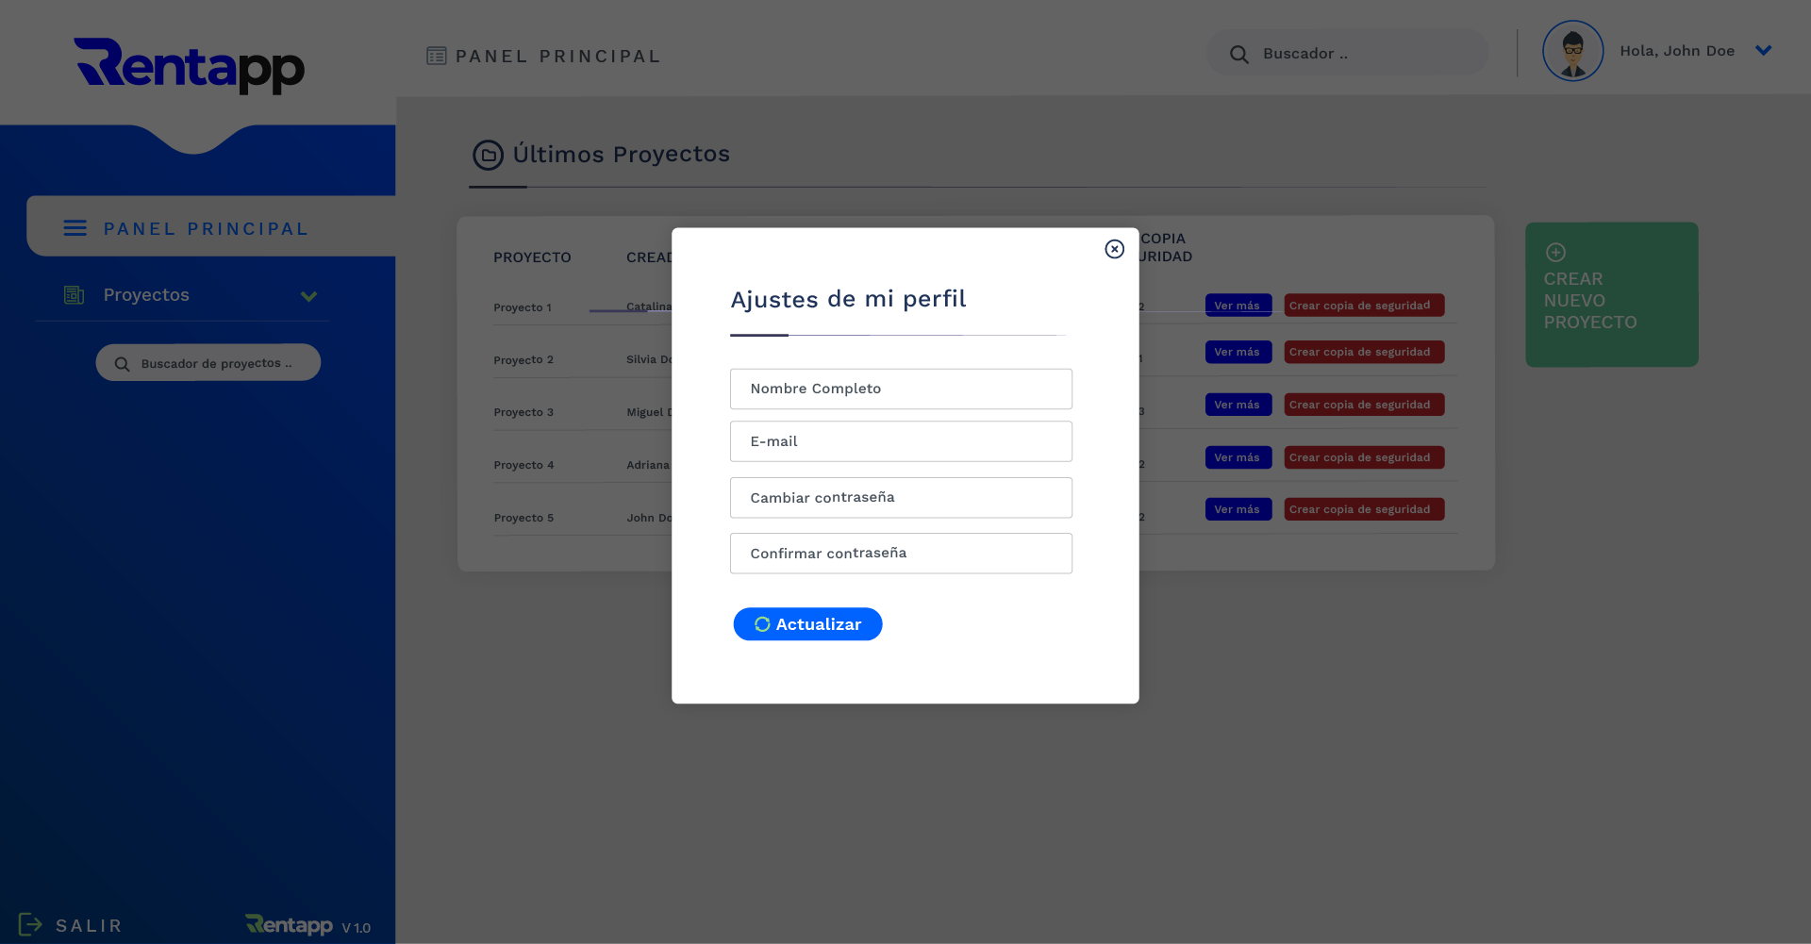
Task: Click the logout arrow icon
Action: coord(30,924)
